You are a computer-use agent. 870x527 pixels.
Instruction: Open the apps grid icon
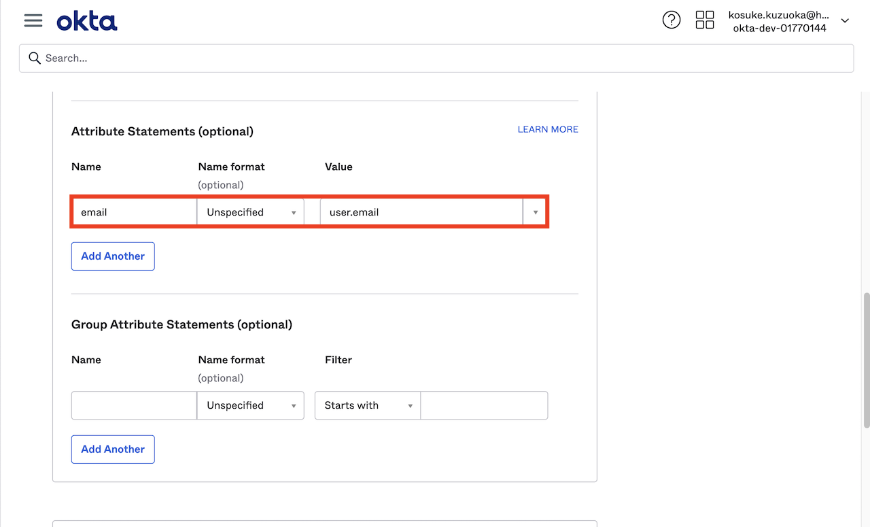705,20
